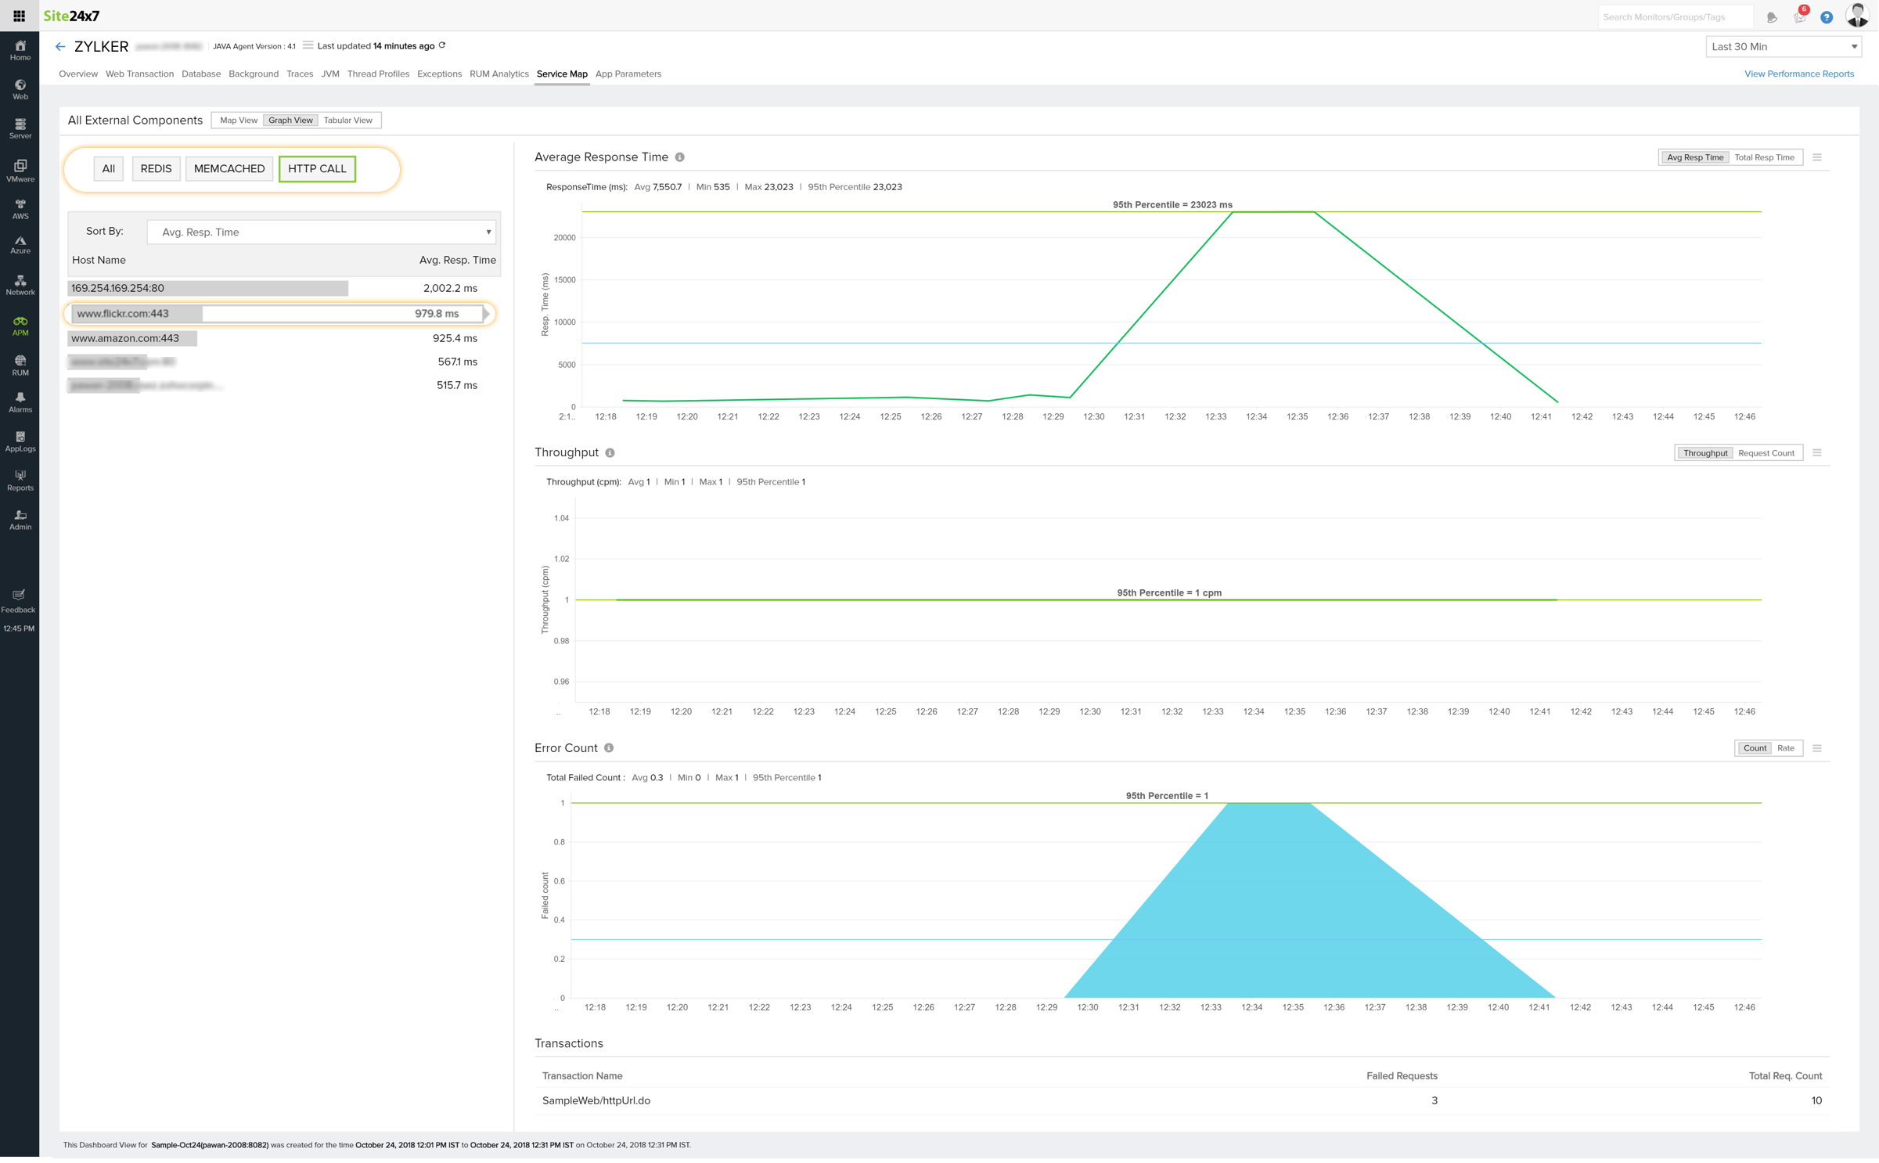Switch to the Avg Resp Time toggle
The image size is (1879, 1163).
point(1695,157)
